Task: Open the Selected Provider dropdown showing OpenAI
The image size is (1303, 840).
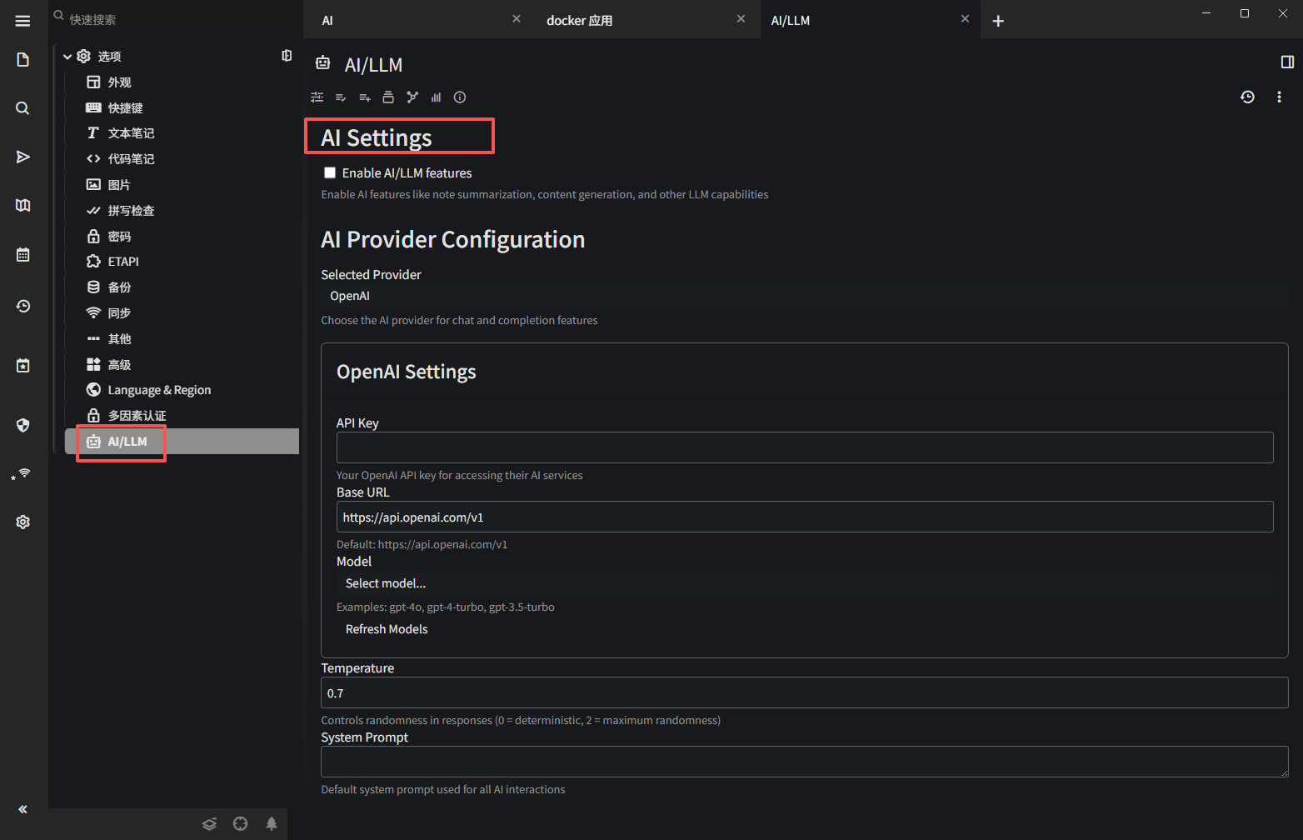Action: (x=803, y=296)
